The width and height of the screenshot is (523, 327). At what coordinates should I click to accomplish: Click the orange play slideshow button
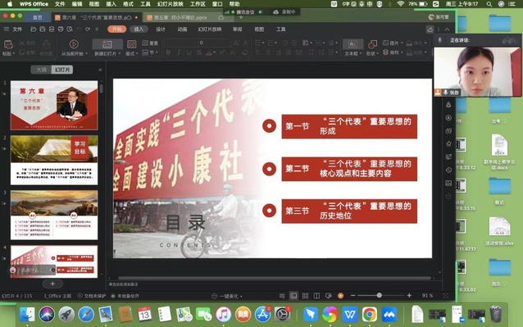[340, 296]
